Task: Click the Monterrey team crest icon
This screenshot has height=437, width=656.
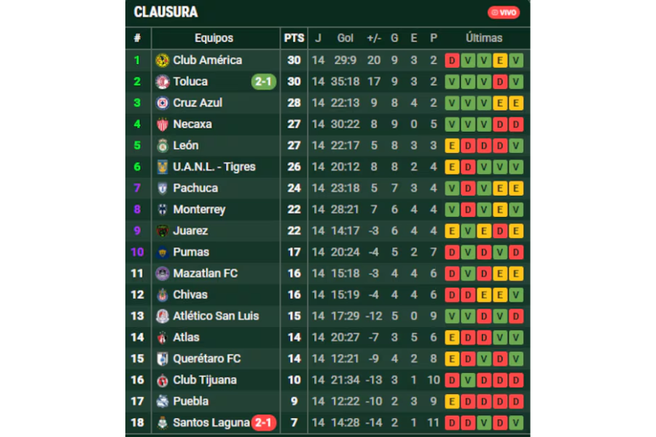Action: (x=163, y=210)
